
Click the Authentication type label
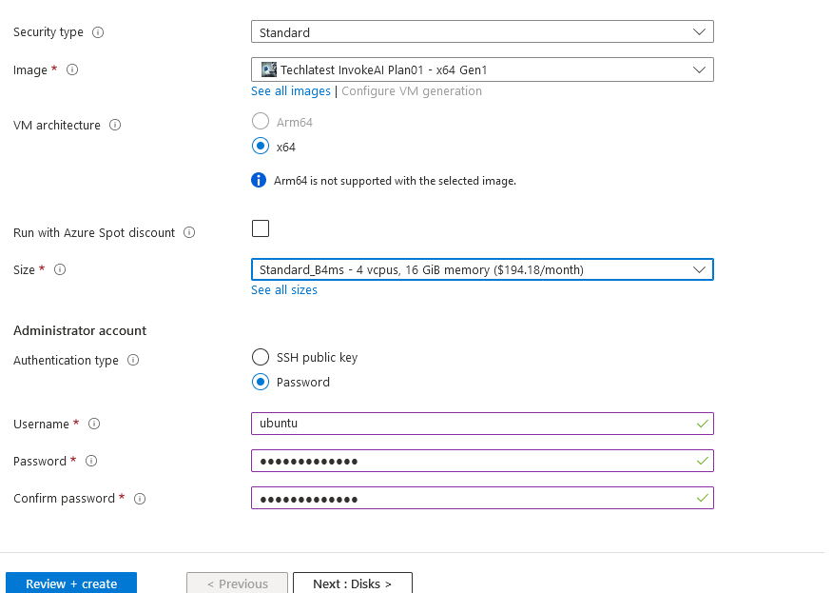[x=66, y=360]
